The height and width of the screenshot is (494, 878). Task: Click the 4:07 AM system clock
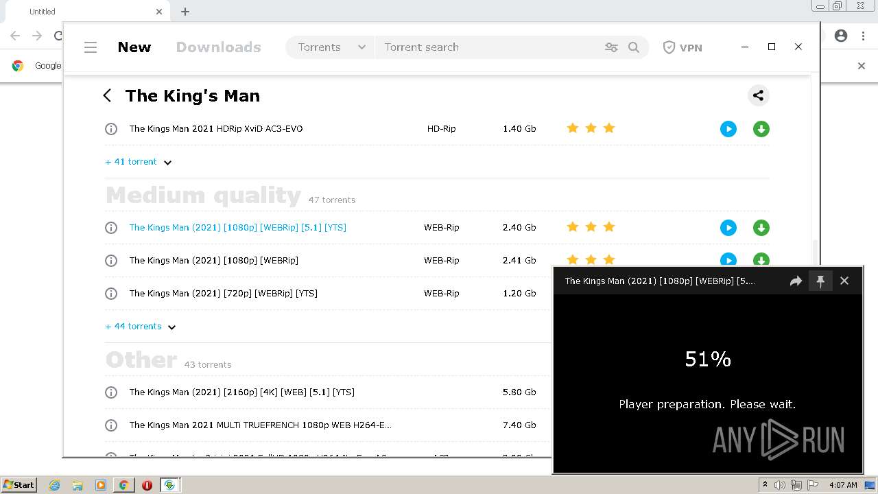[x=843, y=485]
